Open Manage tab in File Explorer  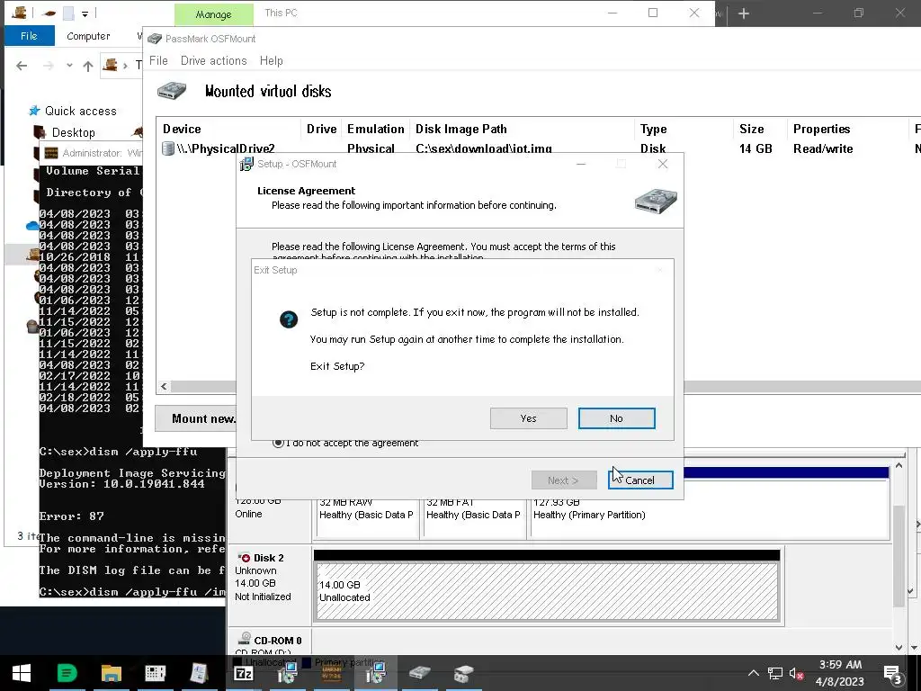pyautogui.click(x=214, y=14)
